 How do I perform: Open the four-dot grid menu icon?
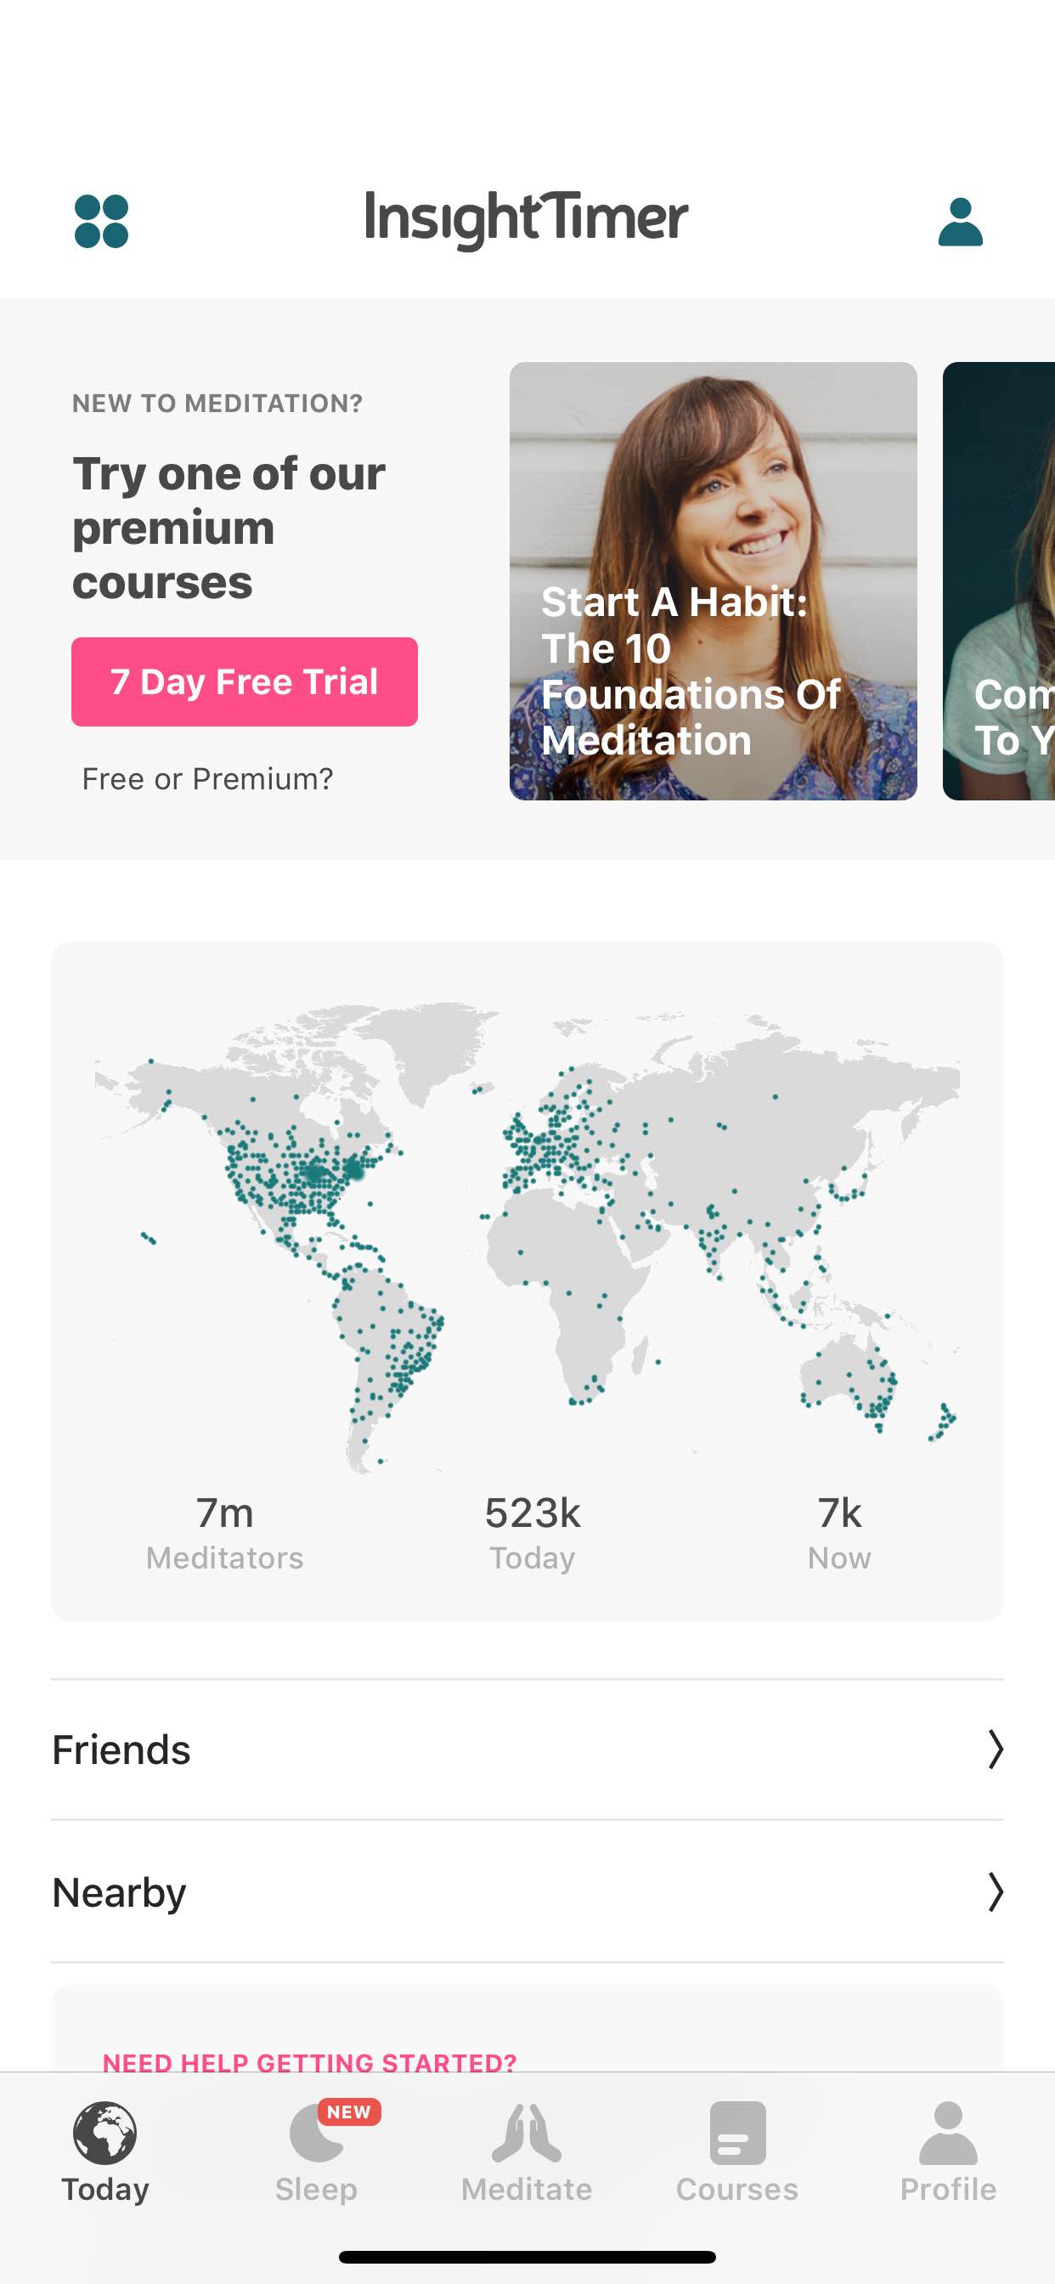[x=101, y=222]
